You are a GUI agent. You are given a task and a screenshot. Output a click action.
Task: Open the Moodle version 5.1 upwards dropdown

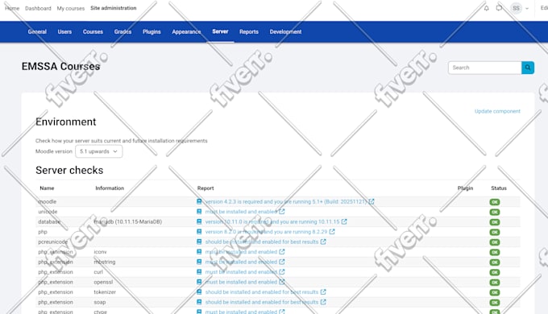(x=99, y=151)
